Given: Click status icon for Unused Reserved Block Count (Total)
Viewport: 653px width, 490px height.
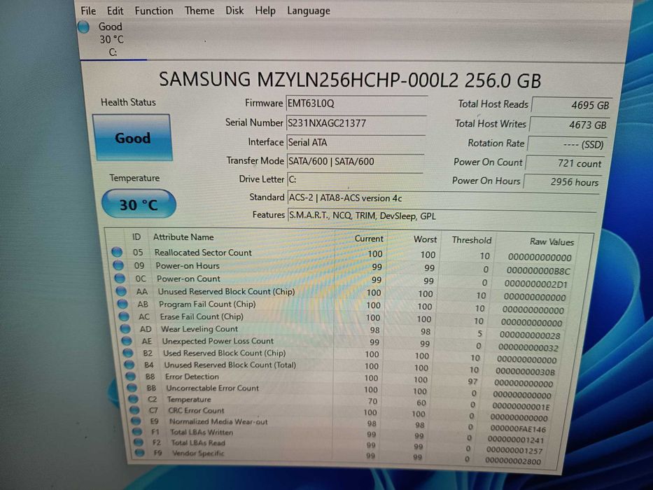Looking at the screenshot, I should [129, 365].
